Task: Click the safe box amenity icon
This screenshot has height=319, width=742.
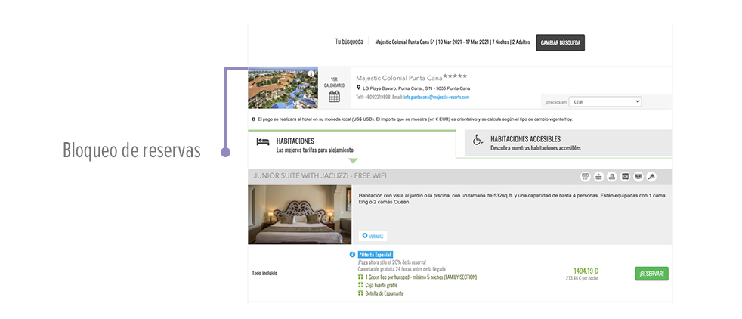Action: coord(625,177)
